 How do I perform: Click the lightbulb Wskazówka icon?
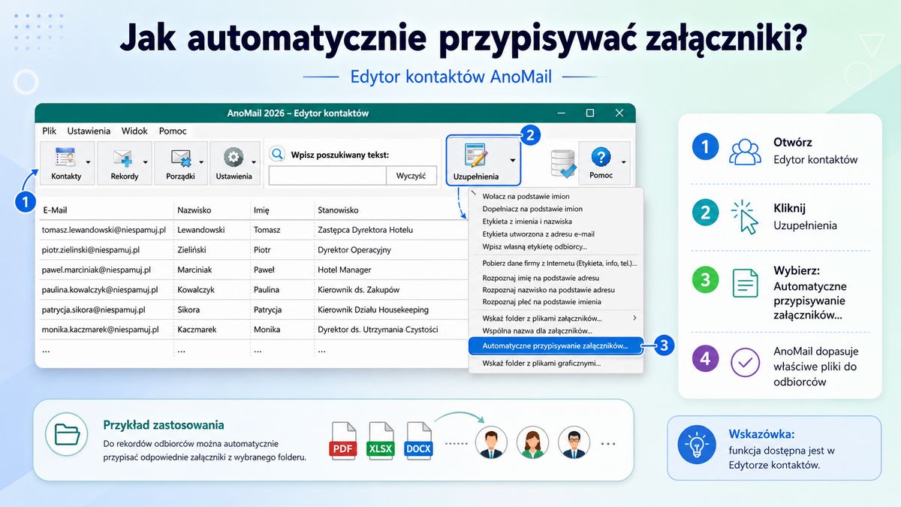coord(697,445)
